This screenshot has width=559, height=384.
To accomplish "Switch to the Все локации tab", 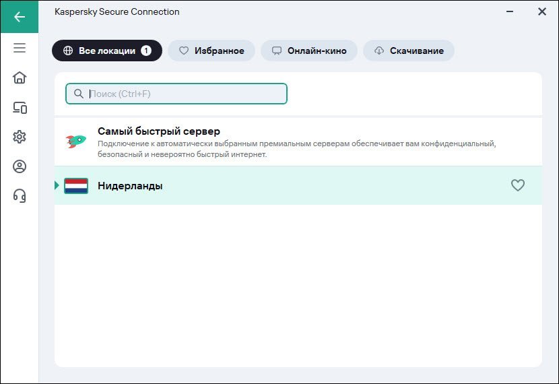I will pos(107,51).
